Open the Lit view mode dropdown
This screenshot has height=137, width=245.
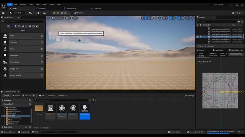point(68,18)
